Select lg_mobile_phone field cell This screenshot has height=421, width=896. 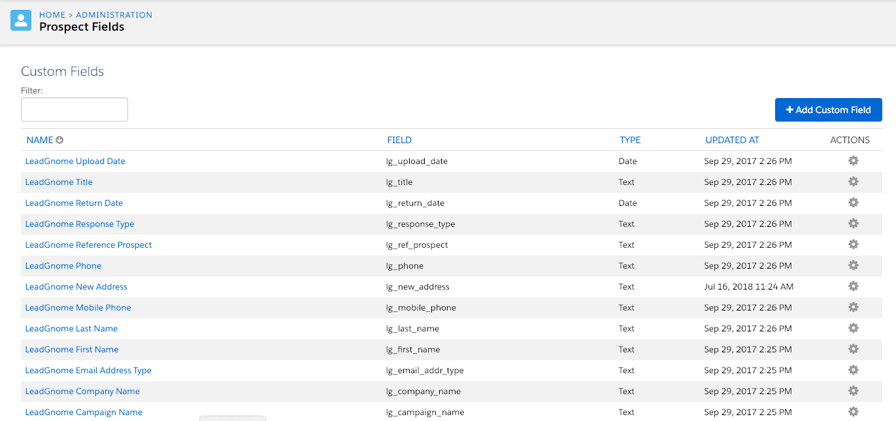pyautogui.click(x=422, y=307)
